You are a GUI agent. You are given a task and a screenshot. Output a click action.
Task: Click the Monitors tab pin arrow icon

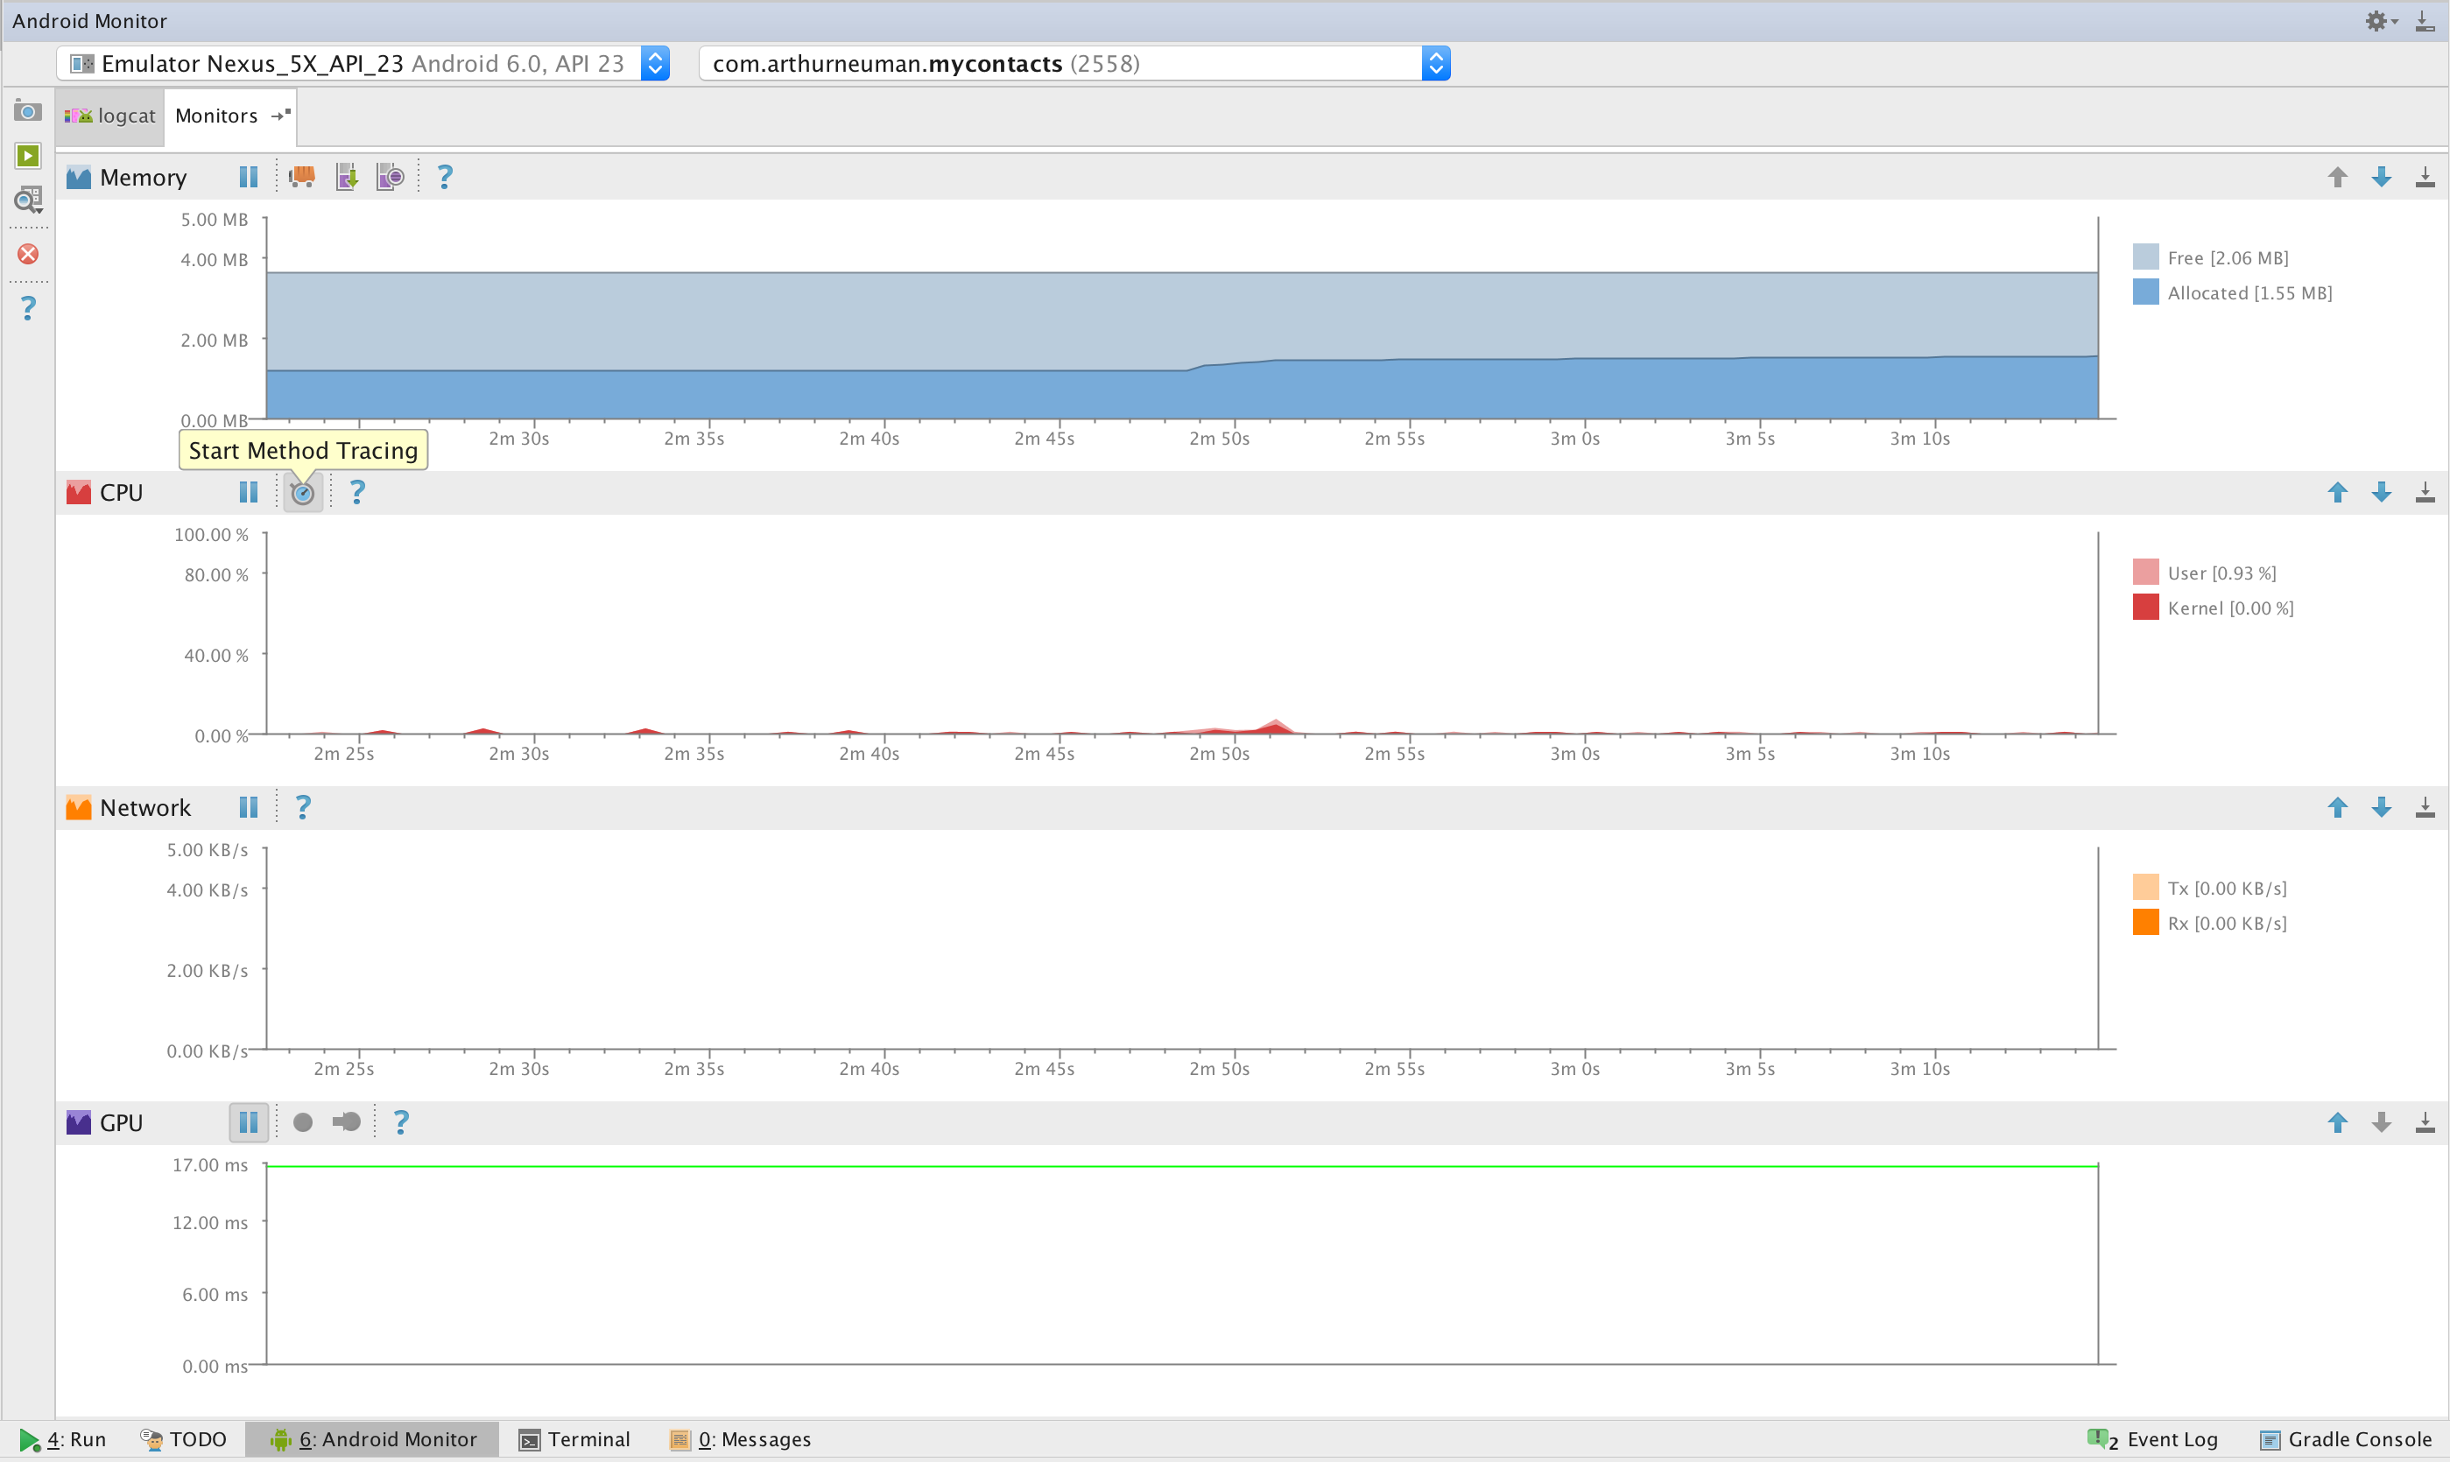click(281, 116)
